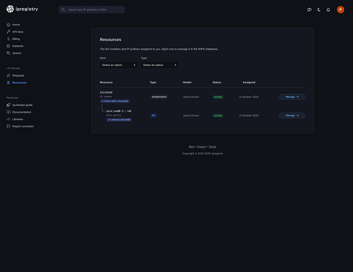Click the Datasets database icon
Screen dimensions: 353x272
point(8,46)
